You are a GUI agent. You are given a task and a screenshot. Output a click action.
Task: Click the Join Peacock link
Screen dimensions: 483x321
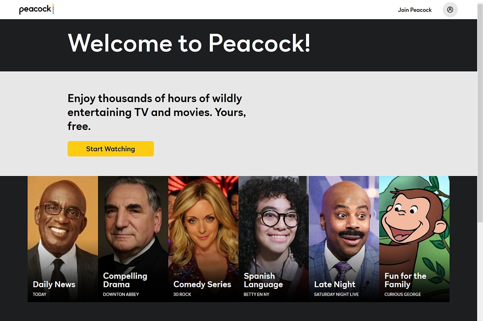415,10
